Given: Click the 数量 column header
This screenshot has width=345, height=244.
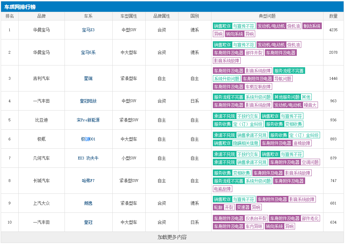Looking at the screenshot, I should pos(333,16).
